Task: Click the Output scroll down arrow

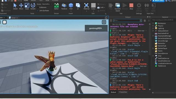Action: pos(150,90)
